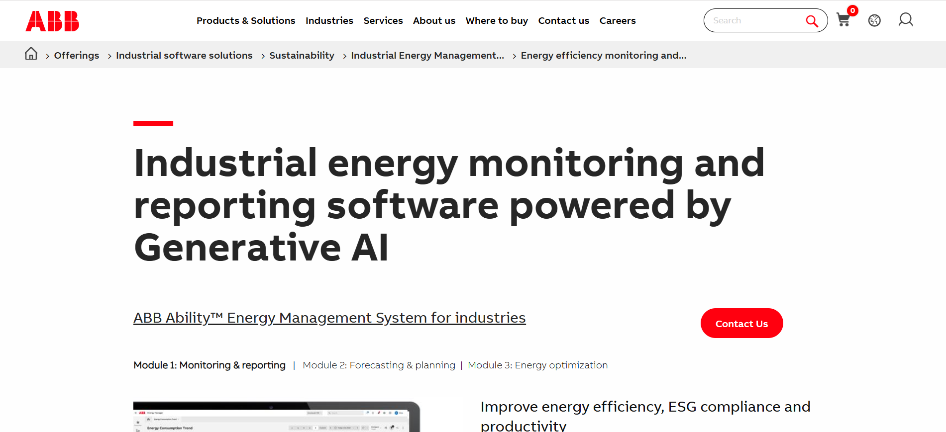Click Energy efficiency monitoring breadcrumb
Screen dimensions: 946x432
[604, 55]
